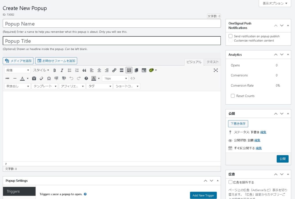Screen dimensions: 295x199
Task: Click the Popup Name input field
Action: [112, 24]
